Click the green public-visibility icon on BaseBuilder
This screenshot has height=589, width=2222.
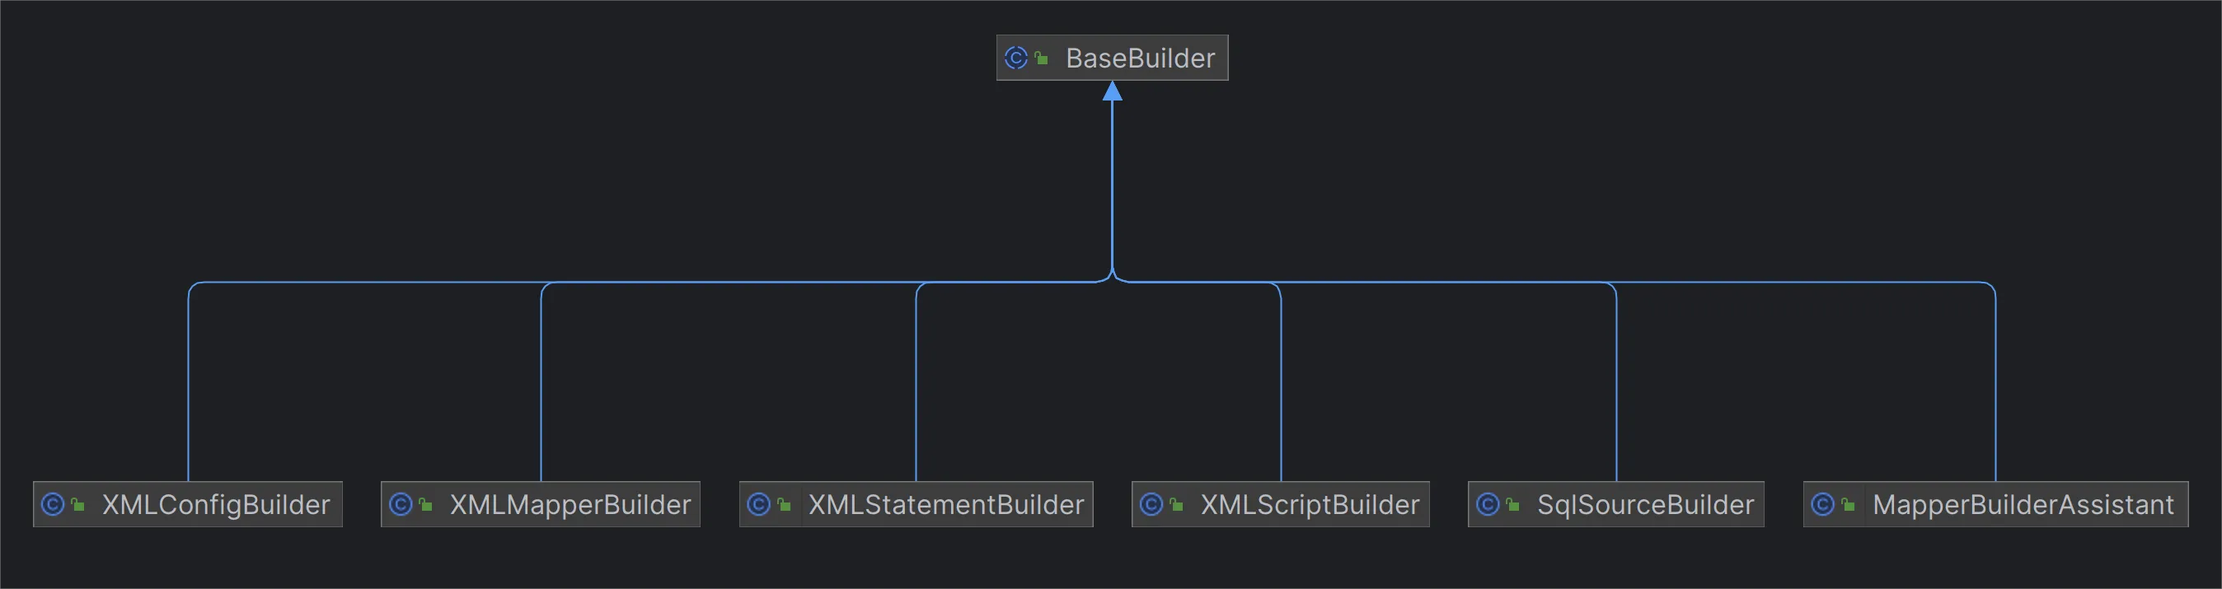point(1041,58)
